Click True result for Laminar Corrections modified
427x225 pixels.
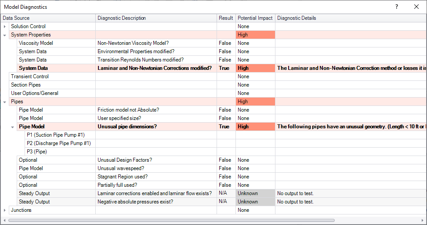(x=224, y=68)
